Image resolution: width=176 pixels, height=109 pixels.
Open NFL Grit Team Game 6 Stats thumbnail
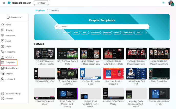coord(68,54)
